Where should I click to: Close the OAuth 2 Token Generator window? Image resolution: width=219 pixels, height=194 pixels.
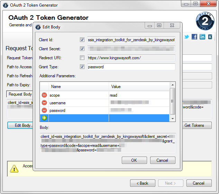tap(208, 3)
